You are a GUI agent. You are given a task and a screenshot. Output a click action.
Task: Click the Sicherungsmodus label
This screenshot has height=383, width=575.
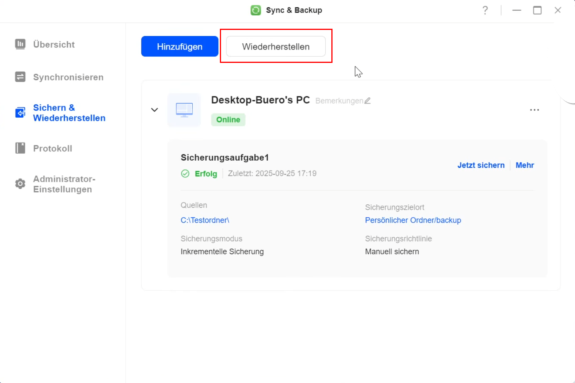[x=211, y=238]
